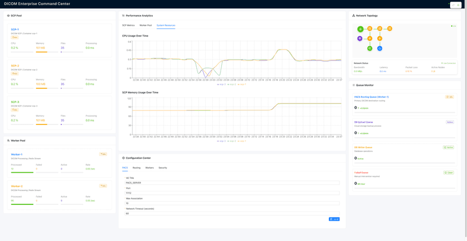Click the S3 Upload Queue Active badge
Viewport: 467px width, 241px height.
pos(450,122)
